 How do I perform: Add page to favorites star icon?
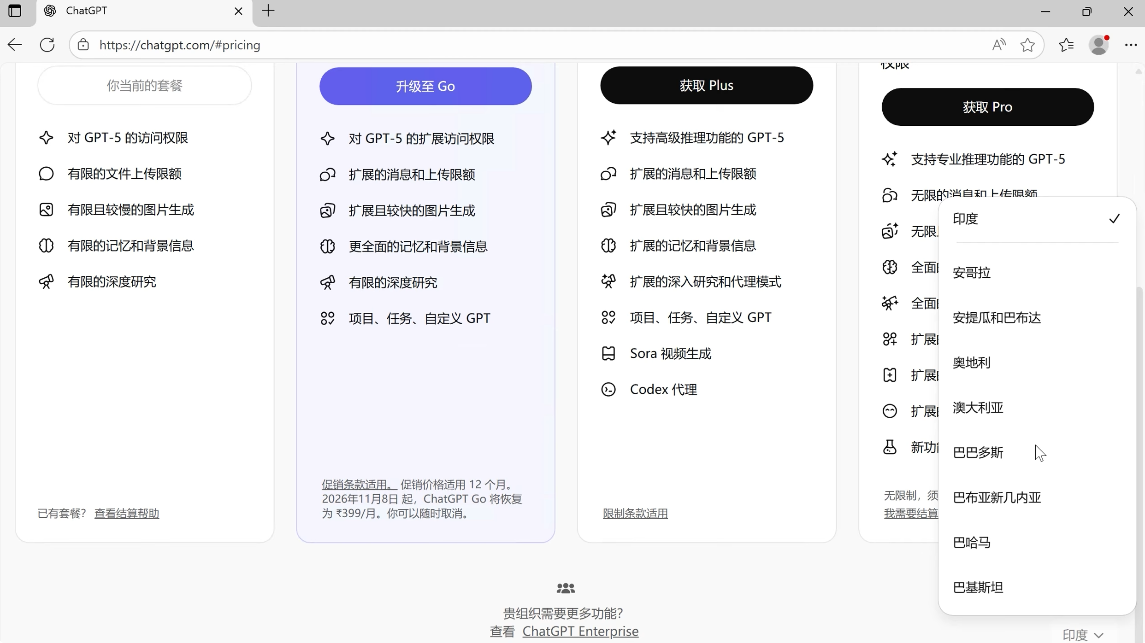(x=1027, y=45)
